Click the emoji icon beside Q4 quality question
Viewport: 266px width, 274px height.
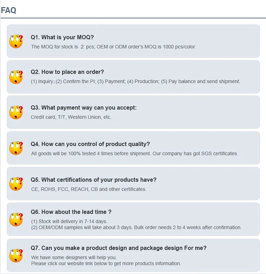(x=16, y=148)
